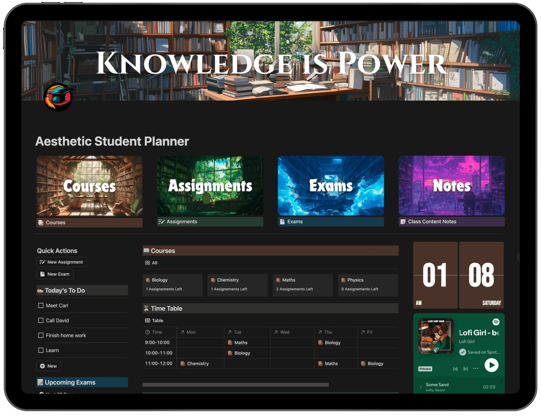Click the book icon beside the Courses caption

click(x=40, y=222)
